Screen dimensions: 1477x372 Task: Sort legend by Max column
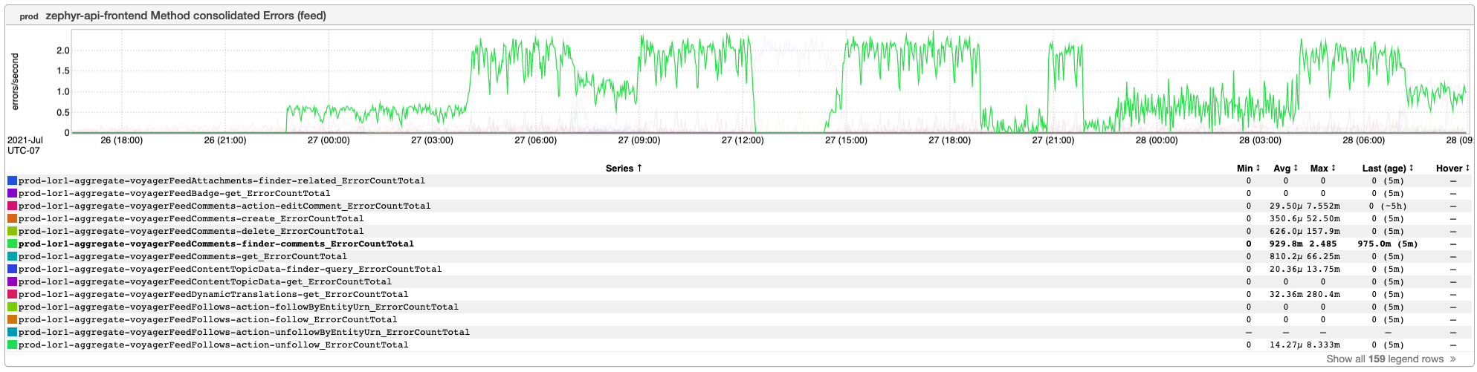[x=1322, y=169]
